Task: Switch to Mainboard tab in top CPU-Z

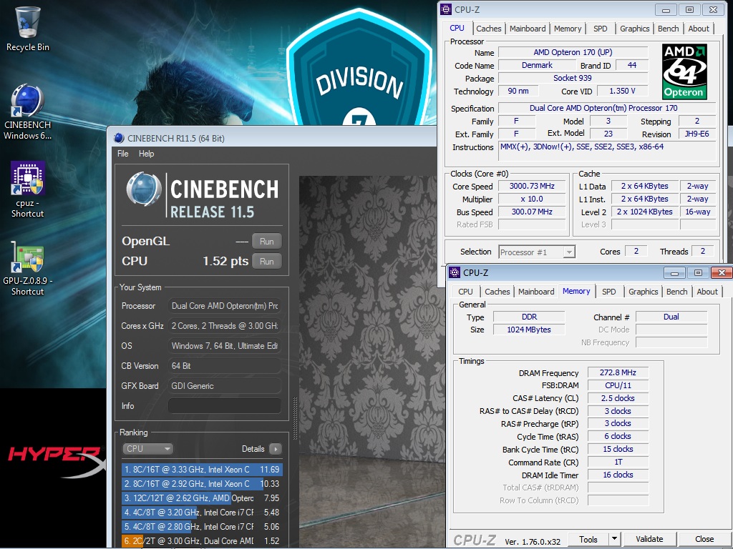Action: pos(528,29)
